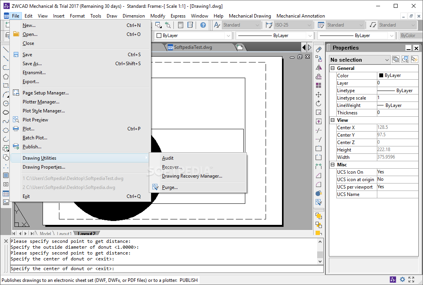Select the Circle tool

[6, 103]
